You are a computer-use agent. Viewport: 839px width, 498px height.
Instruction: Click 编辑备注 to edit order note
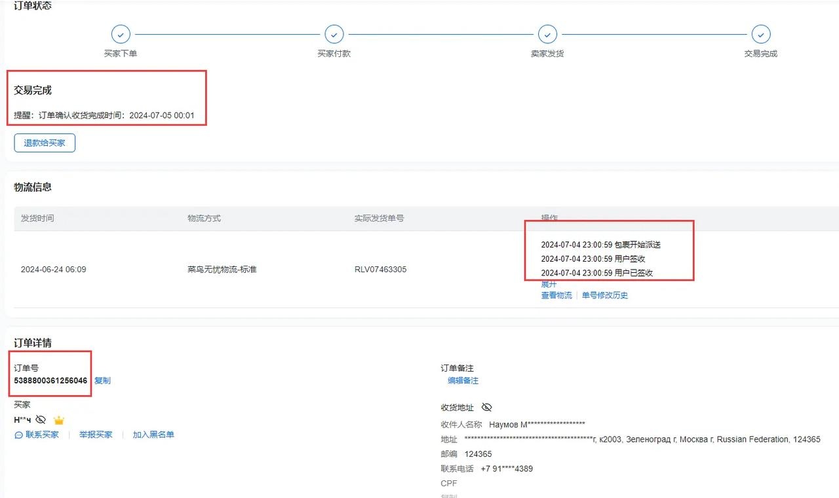(463, 380)
